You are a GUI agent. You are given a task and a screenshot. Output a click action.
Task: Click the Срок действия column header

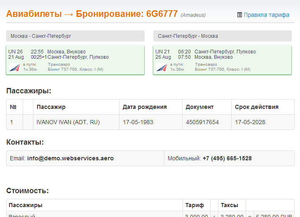[257, 107]
